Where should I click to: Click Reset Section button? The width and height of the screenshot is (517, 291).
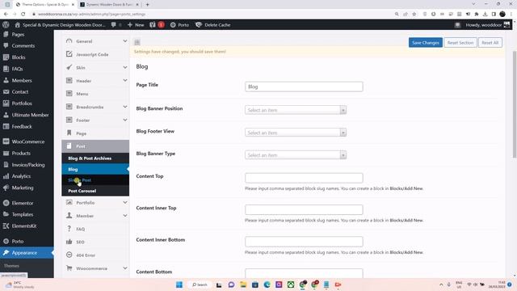[x=460, y=43]
